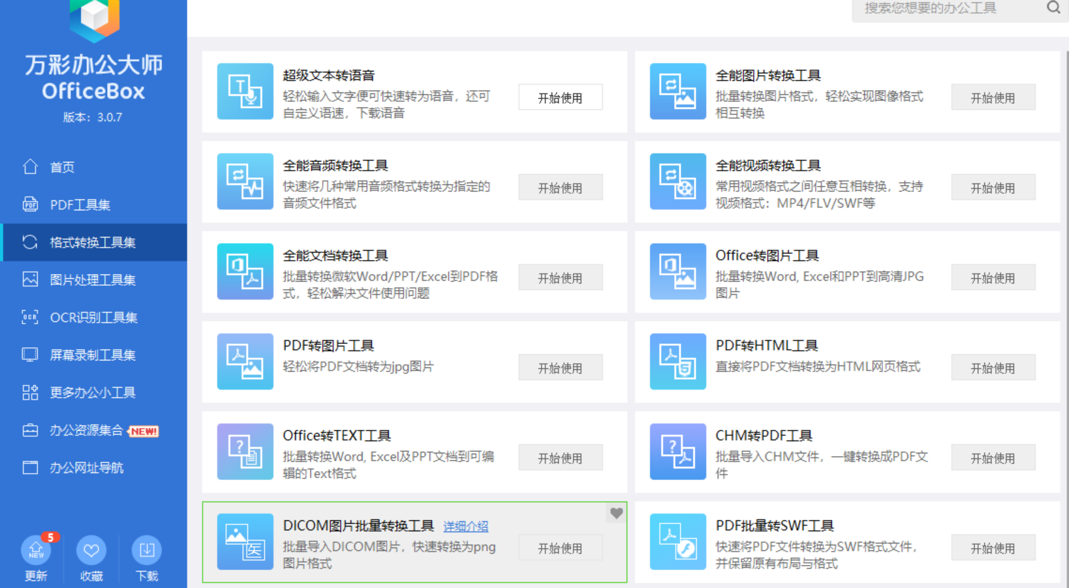Select the PDF批量转SWF工具 icon
The width and height of the screenshot is (1069, 588).
click(x=678, y=542)
